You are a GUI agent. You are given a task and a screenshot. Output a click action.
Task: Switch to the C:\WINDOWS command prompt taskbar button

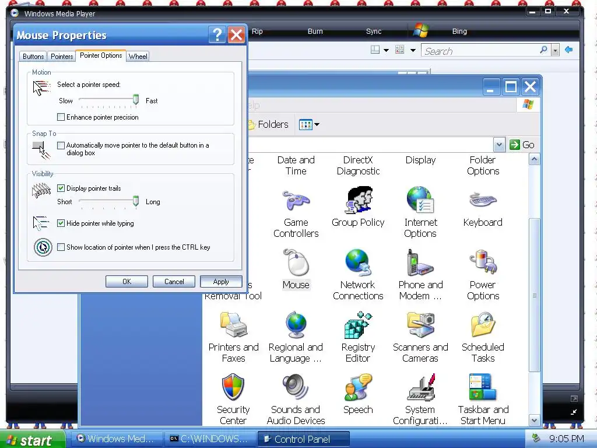(x=210, y=439)
